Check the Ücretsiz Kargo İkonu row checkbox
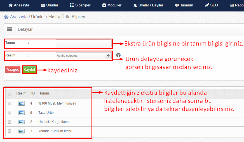244x142 pixels. point(10,122)
